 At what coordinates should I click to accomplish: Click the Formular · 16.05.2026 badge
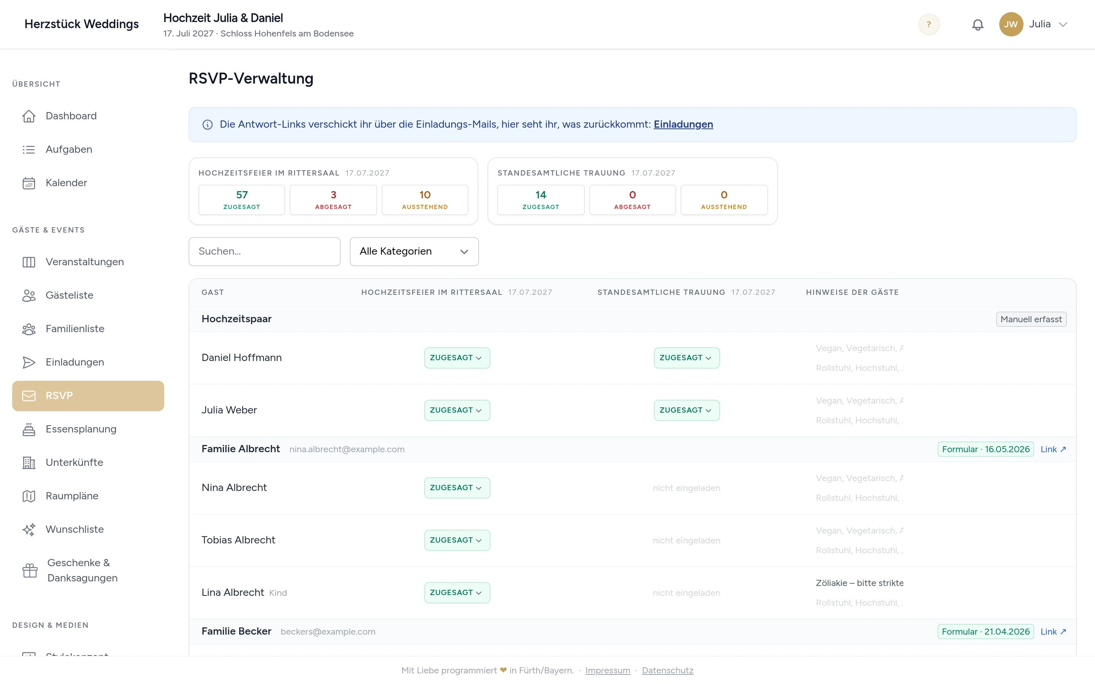[x=985, y=449]
